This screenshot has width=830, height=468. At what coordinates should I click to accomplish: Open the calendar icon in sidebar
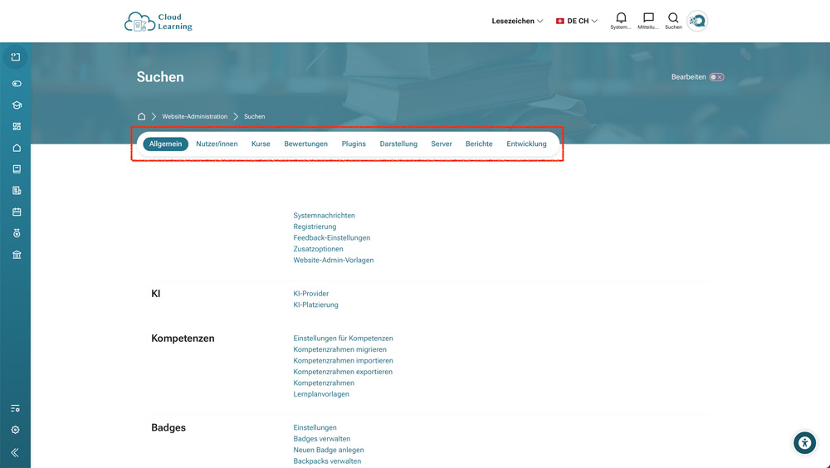click(17, 212)
